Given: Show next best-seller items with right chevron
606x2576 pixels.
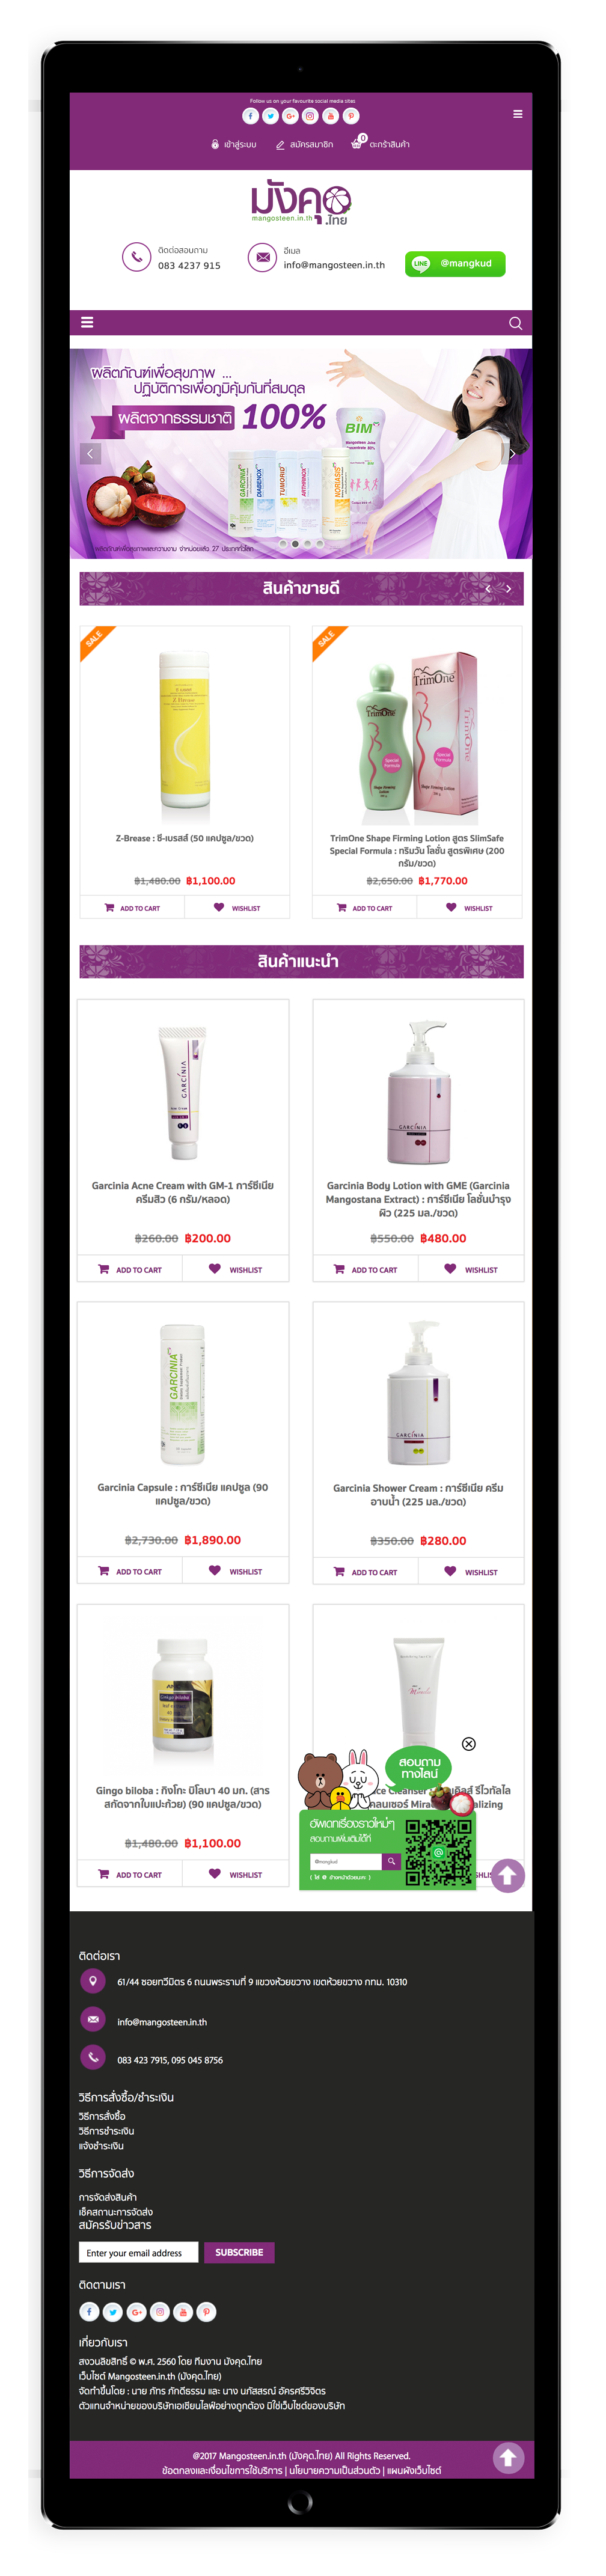Looking at the screenshot, I should pyautogui.click(x=508, y=589).
